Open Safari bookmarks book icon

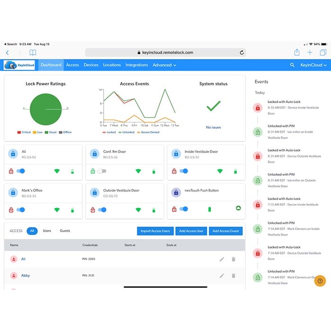[x=33, y=52]
